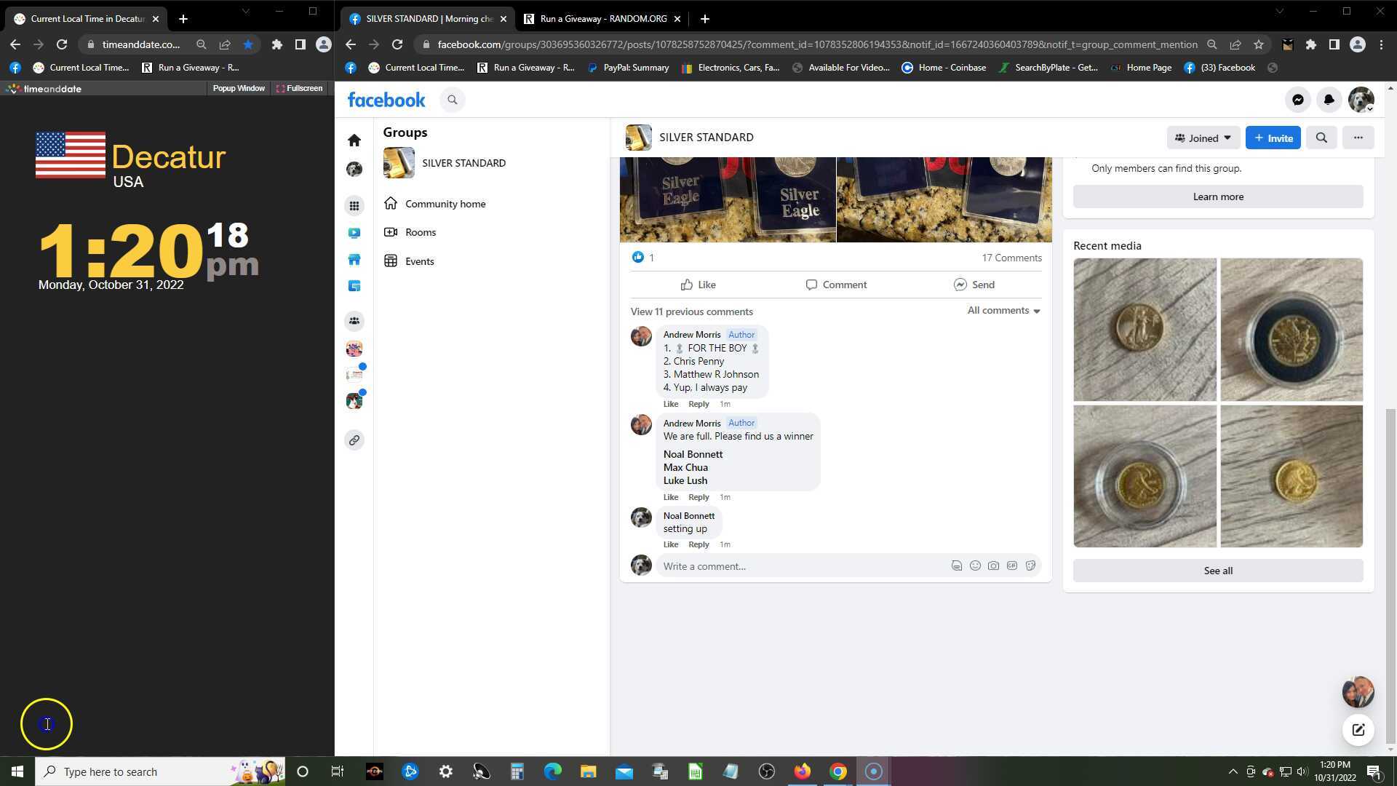1397x786 pixels.
Task: Click View 11 previous comments link
Action: 691,311
